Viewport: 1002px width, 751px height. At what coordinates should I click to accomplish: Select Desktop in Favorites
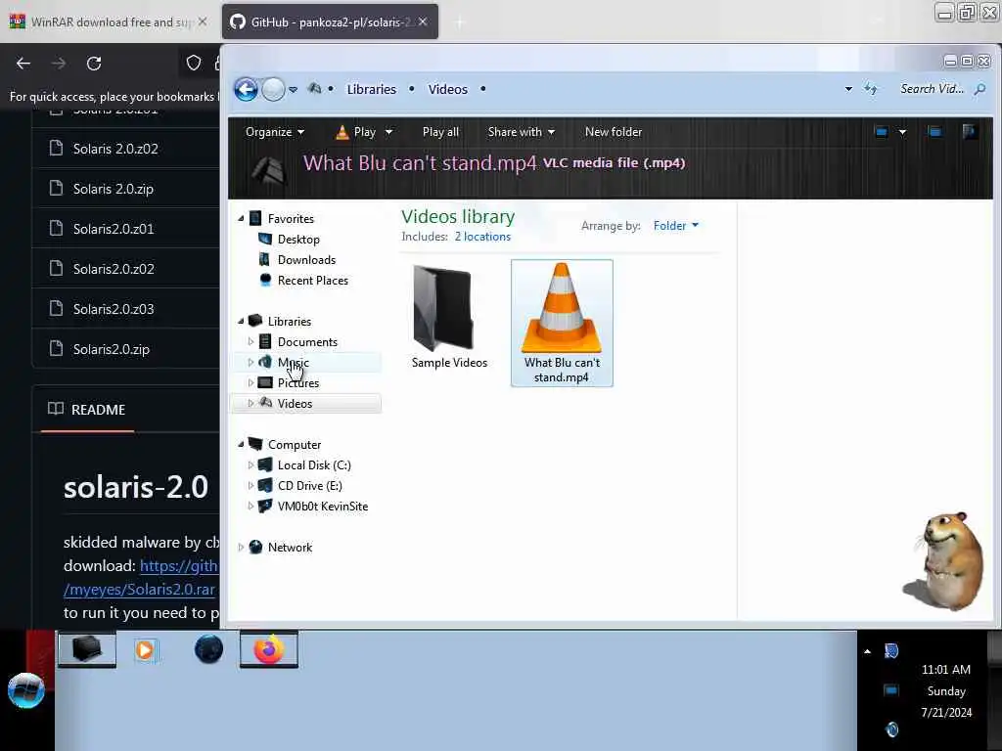click(298, 240)
